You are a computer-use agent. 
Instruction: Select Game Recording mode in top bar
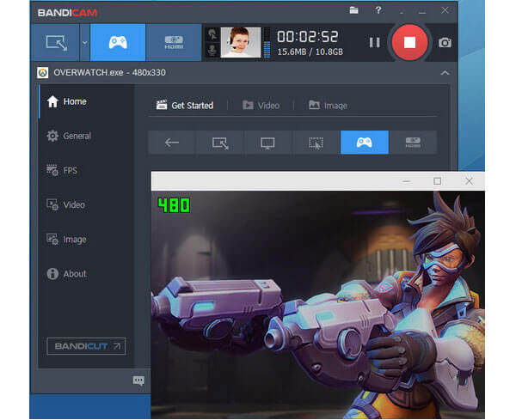118,43
